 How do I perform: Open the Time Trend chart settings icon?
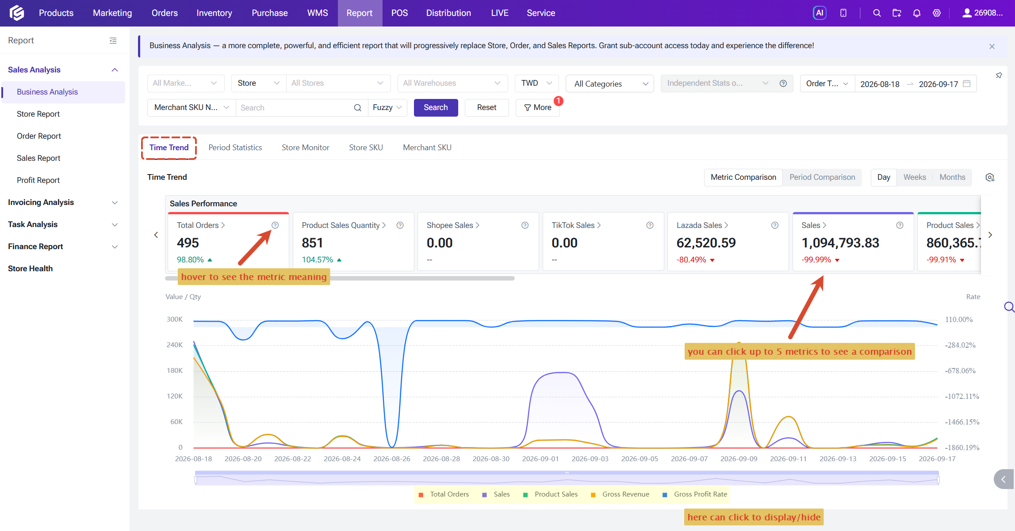pyautogui.click(x=990, y=177)
